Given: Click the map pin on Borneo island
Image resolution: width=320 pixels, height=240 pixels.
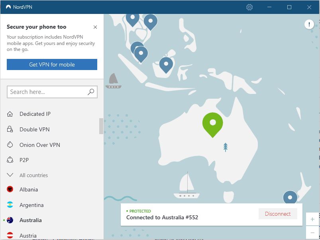Looking at the screenshot, I should pos(166,65).
